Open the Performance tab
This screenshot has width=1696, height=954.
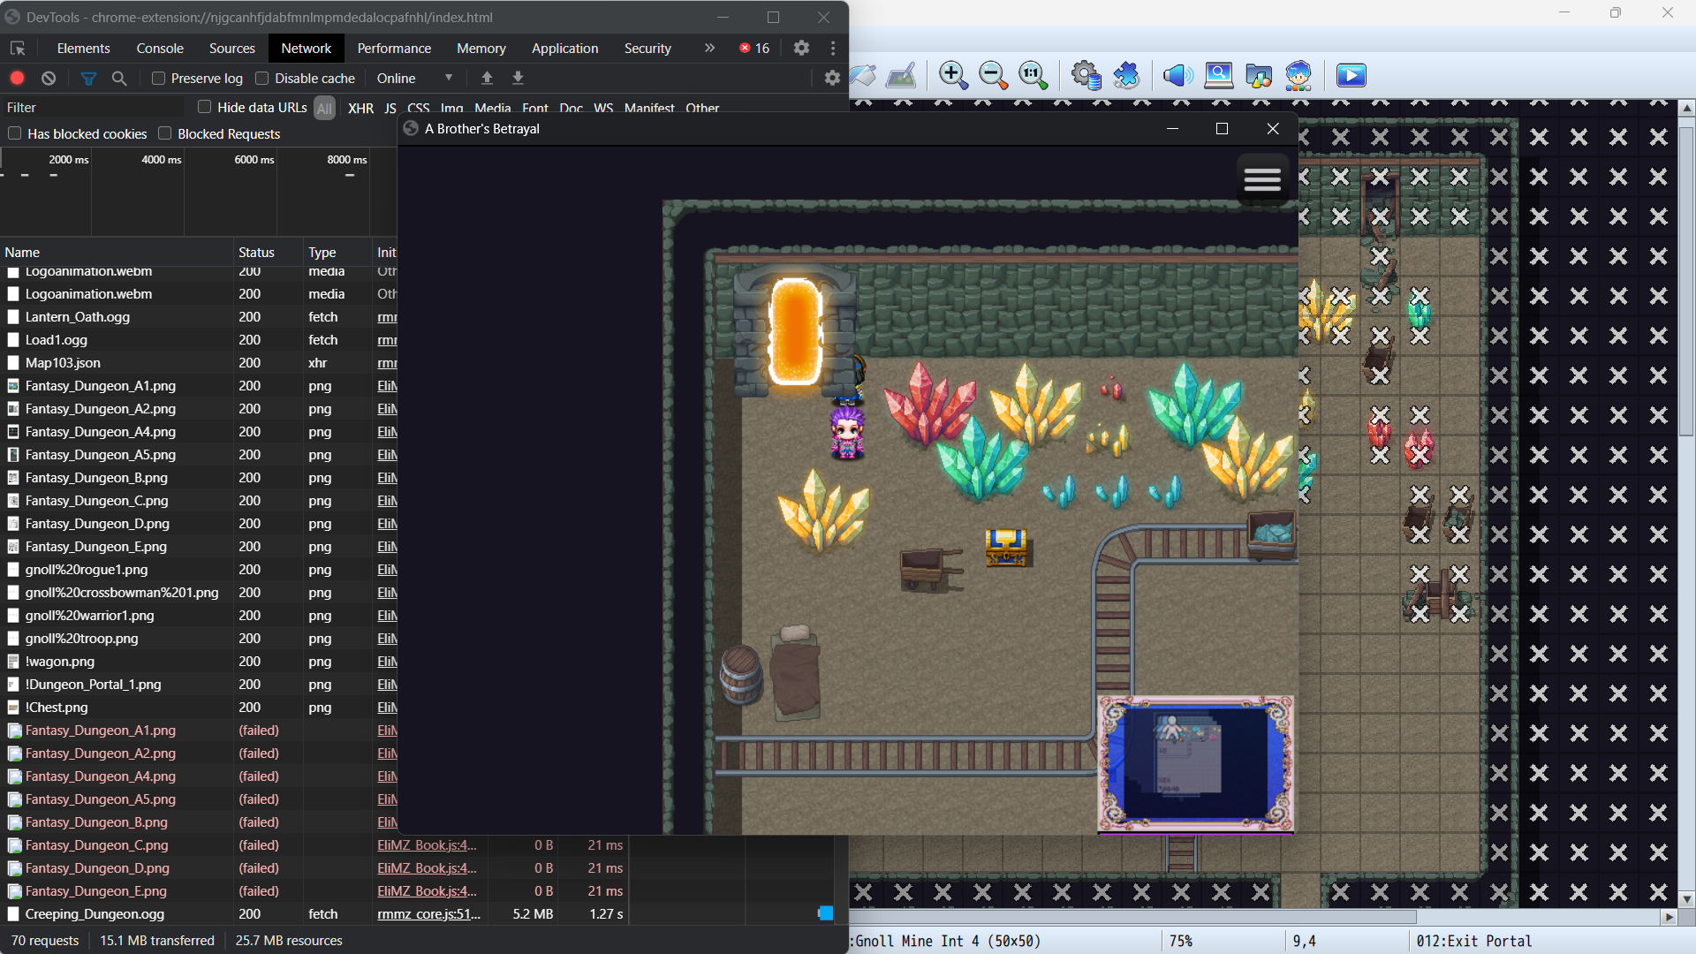click(x=394, y=49)
